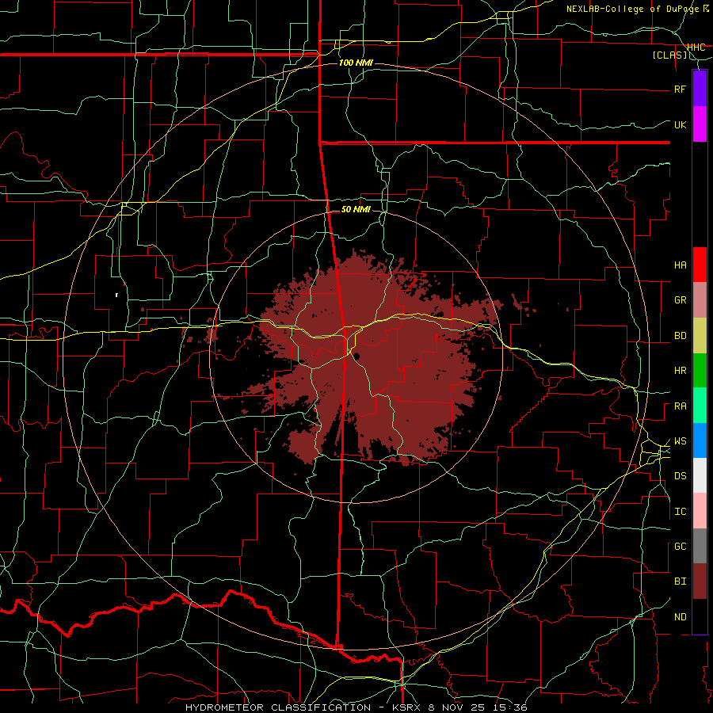Click the [CLAS] units label

(669, 55)
